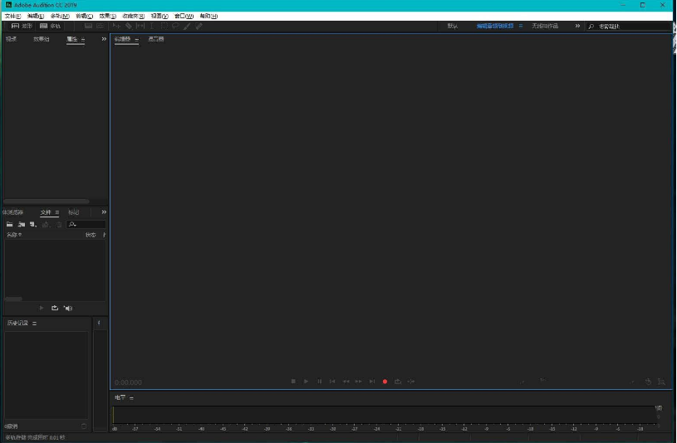Select the Paintbrush Selection tool
Image resolution: width=677 pixels, height=443 pixels.
tap(187, 27)
